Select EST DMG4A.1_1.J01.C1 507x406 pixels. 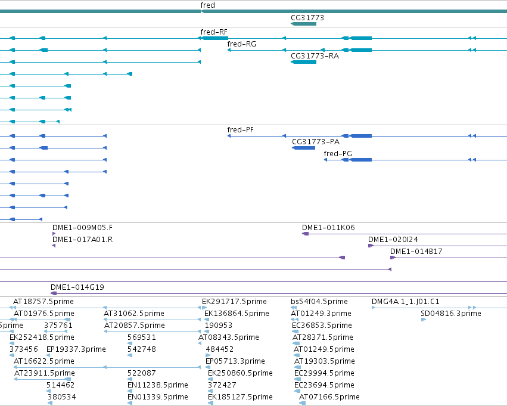point(406,302)
